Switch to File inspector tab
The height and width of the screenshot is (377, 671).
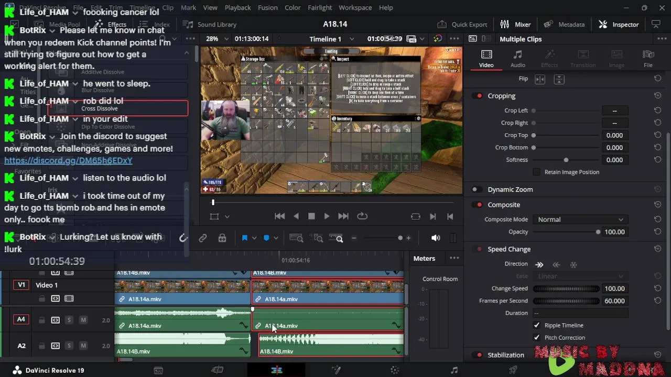click(x=648, y=59)
